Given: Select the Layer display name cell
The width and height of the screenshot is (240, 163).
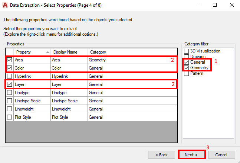Looking at the screenshot, I should click(69, 84).
